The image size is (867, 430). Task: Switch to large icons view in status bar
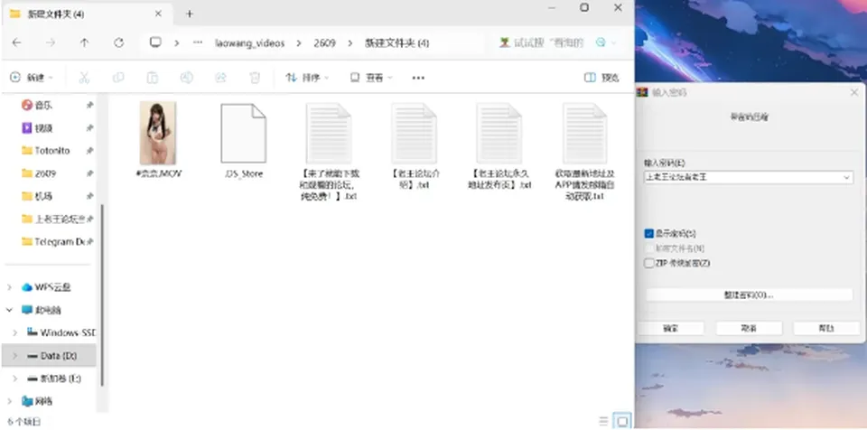(x=622, y=421)
